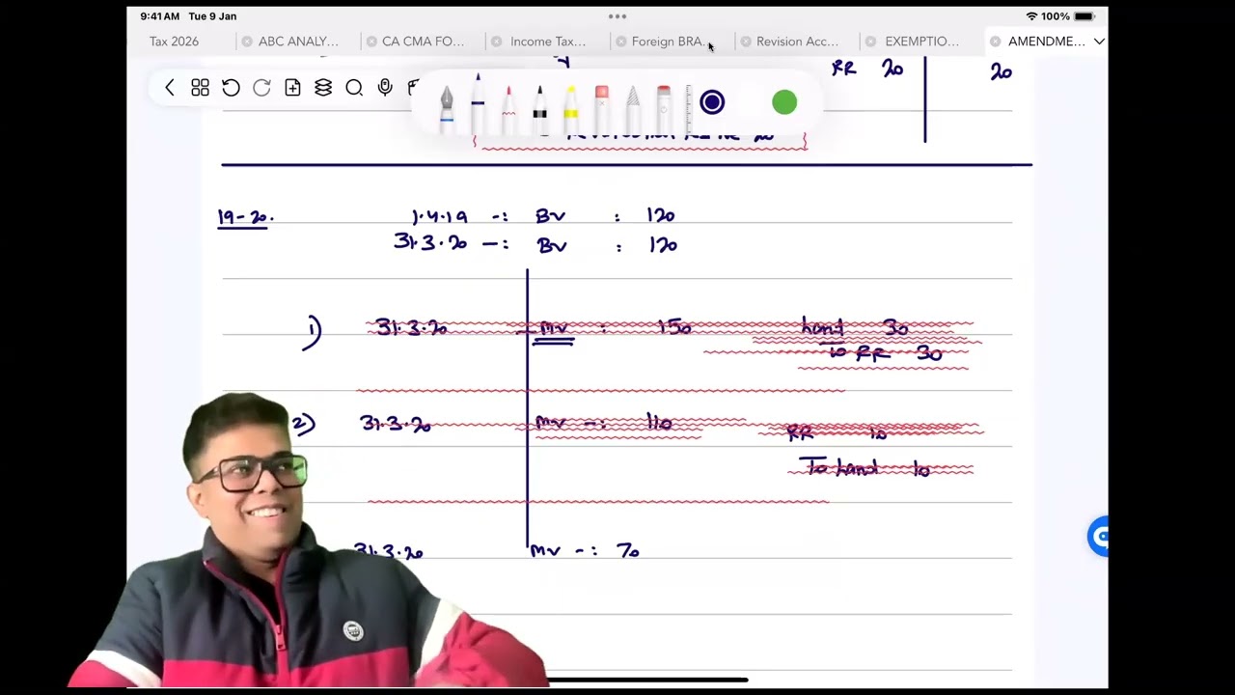Tap the bottom home indicator bar
The image size is (1235, 695).
click(x=647, y=680)
